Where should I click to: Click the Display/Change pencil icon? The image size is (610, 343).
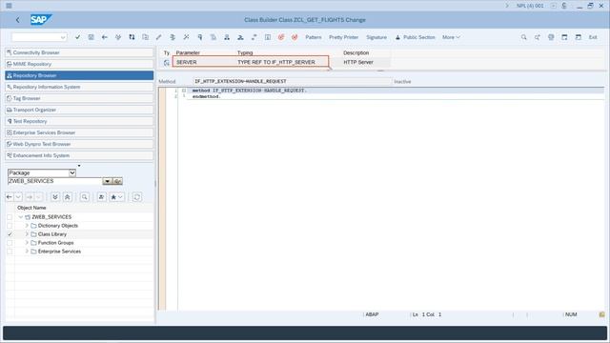pos(159,37)
